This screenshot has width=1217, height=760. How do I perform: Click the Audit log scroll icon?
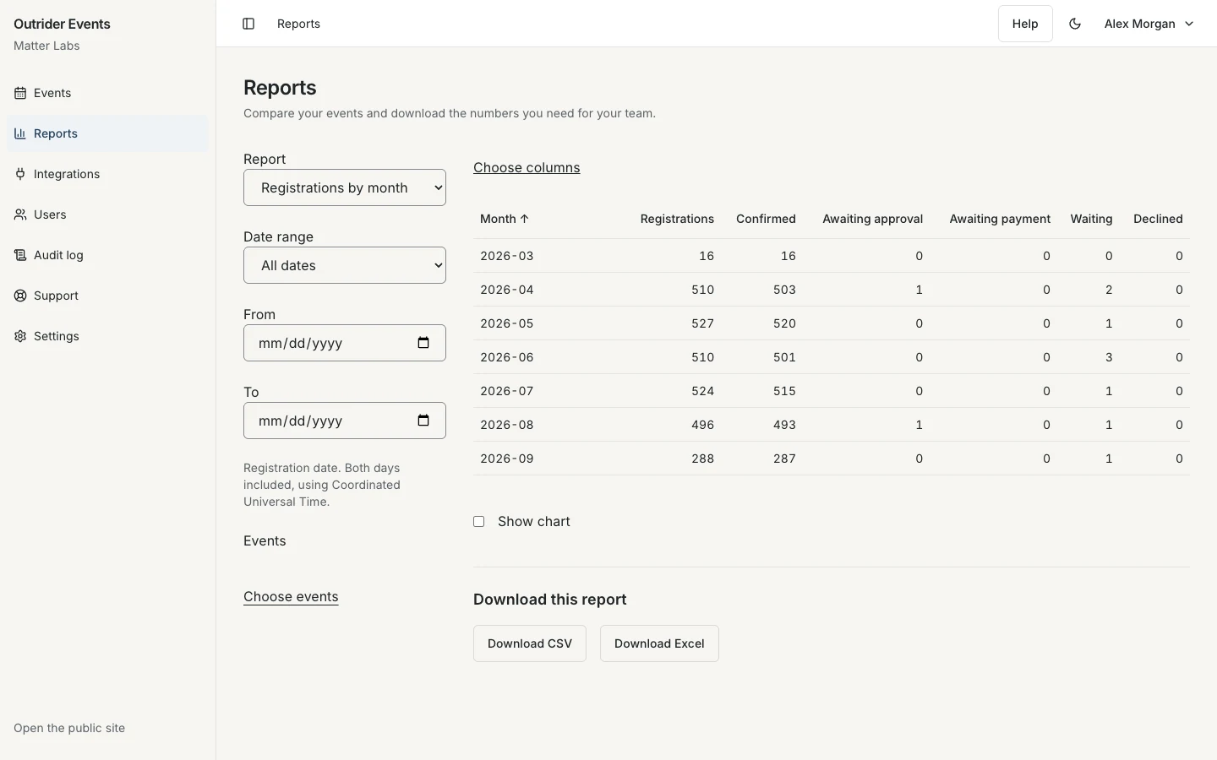(20, 255)
